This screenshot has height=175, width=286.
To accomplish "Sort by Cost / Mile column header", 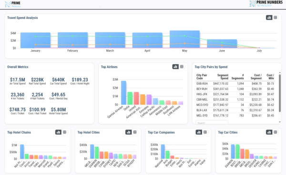I will point(270,77).
